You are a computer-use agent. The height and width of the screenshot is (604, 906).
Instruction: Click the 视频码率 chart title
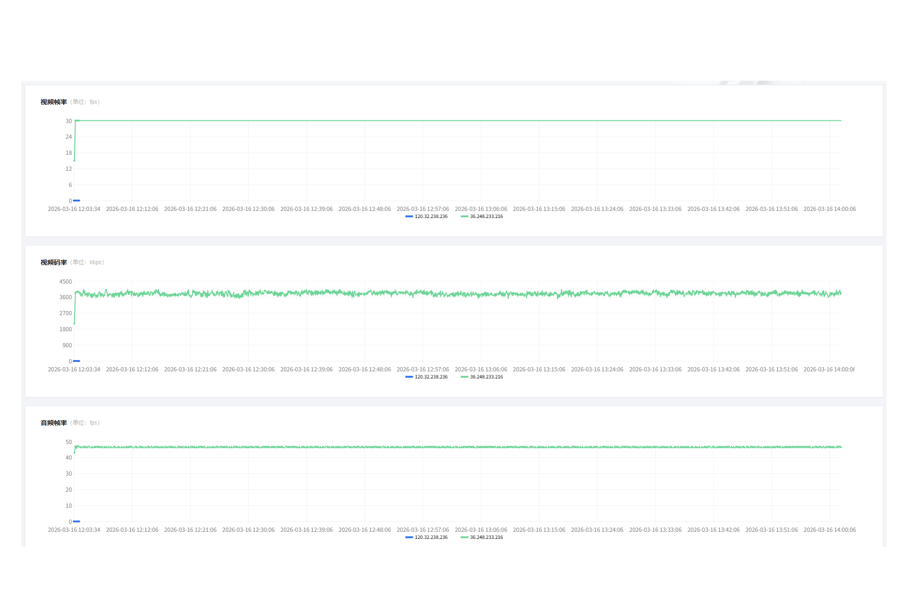pyautogui.click(x=54, y=262)
